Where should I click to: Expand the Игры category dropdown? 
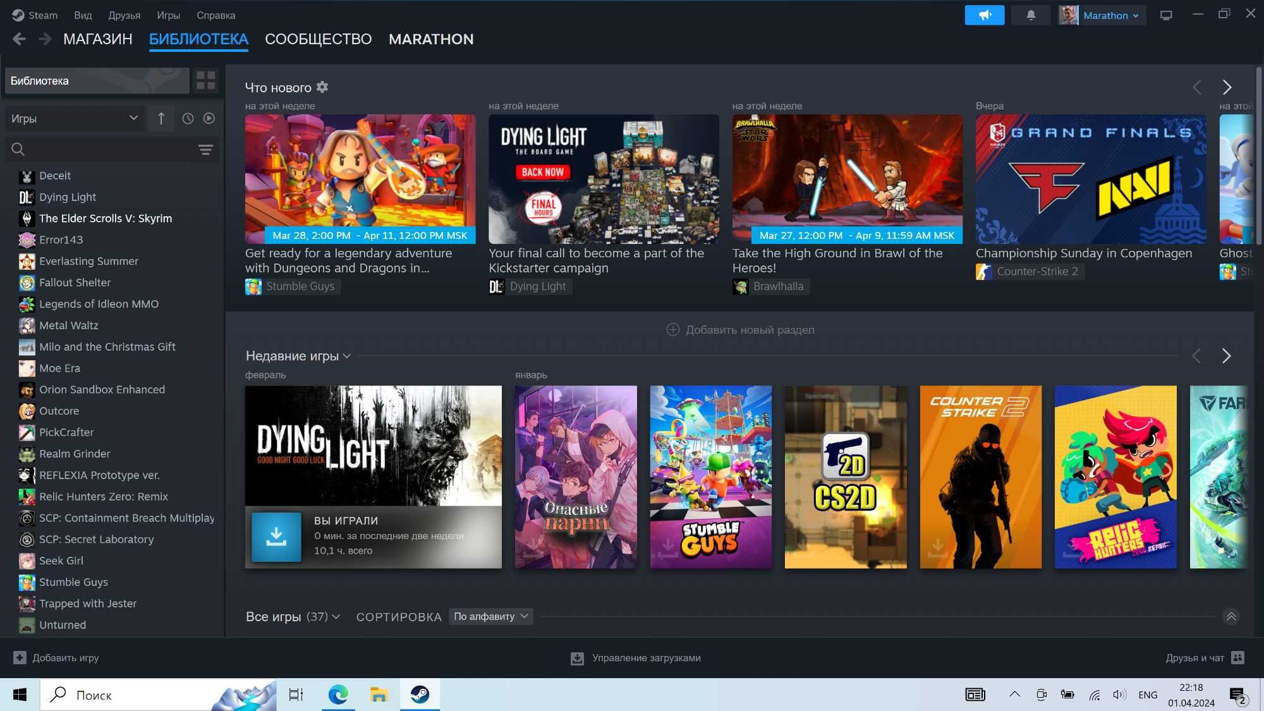pos(75,118)
